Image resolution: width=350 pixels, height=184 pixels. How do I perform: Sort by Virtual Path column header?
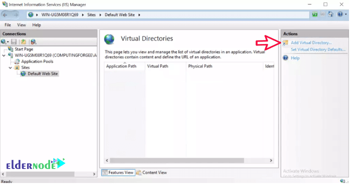pos(165,66)
